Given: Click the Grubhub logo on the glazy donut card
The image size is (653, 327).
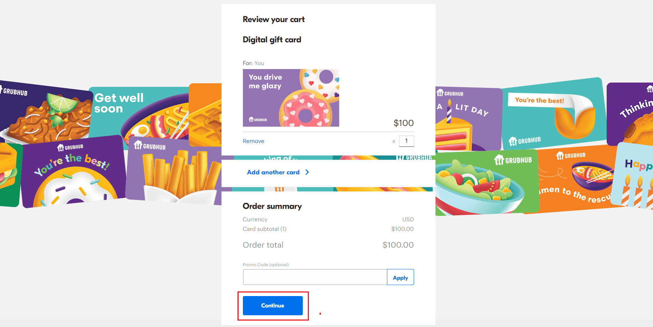Looking at the screenshot, I should [x=258, y=120].
